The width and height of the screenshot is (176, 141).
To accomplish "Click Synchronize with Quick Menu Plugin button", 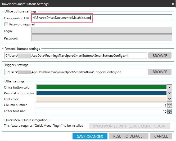I will (x=129, y=126).
